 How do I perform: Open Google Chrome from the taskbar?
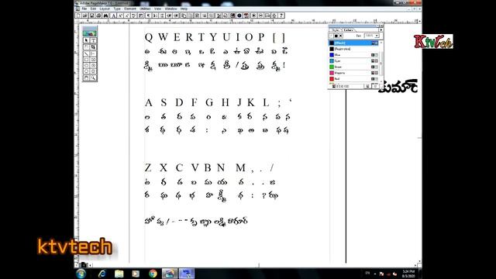click(x=153, y=274)
